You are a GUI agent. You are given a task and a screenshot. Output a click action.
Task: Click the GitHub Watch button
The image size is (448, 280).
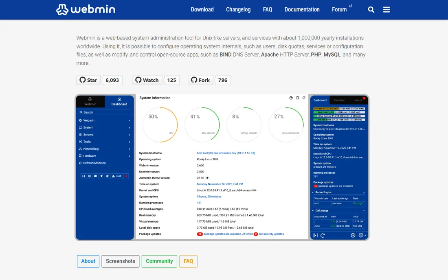(x=147, y=80)
